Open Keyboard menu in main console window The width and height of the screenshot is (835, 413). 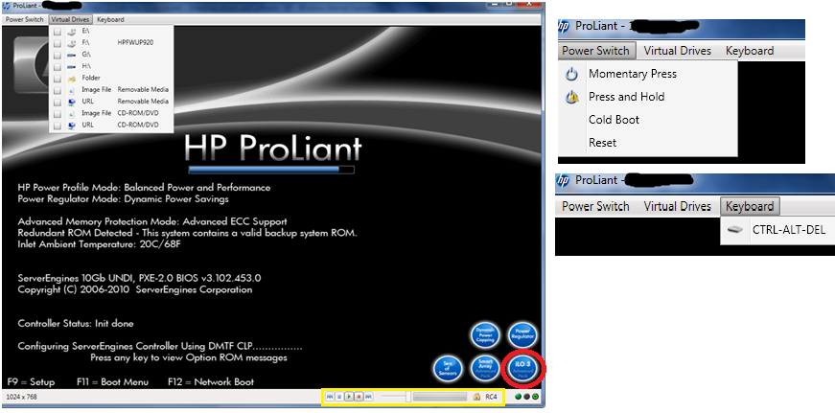tap(110, 19)
